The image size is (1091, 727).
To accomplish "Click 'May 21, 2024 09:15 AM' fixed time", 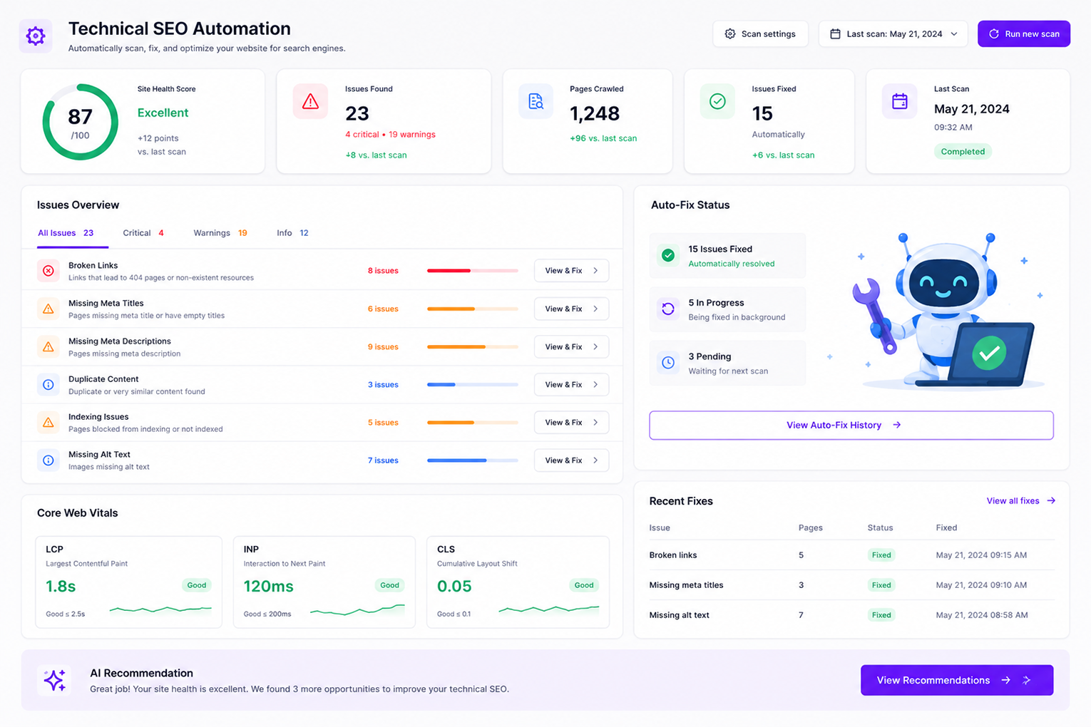I will [981, 555].
